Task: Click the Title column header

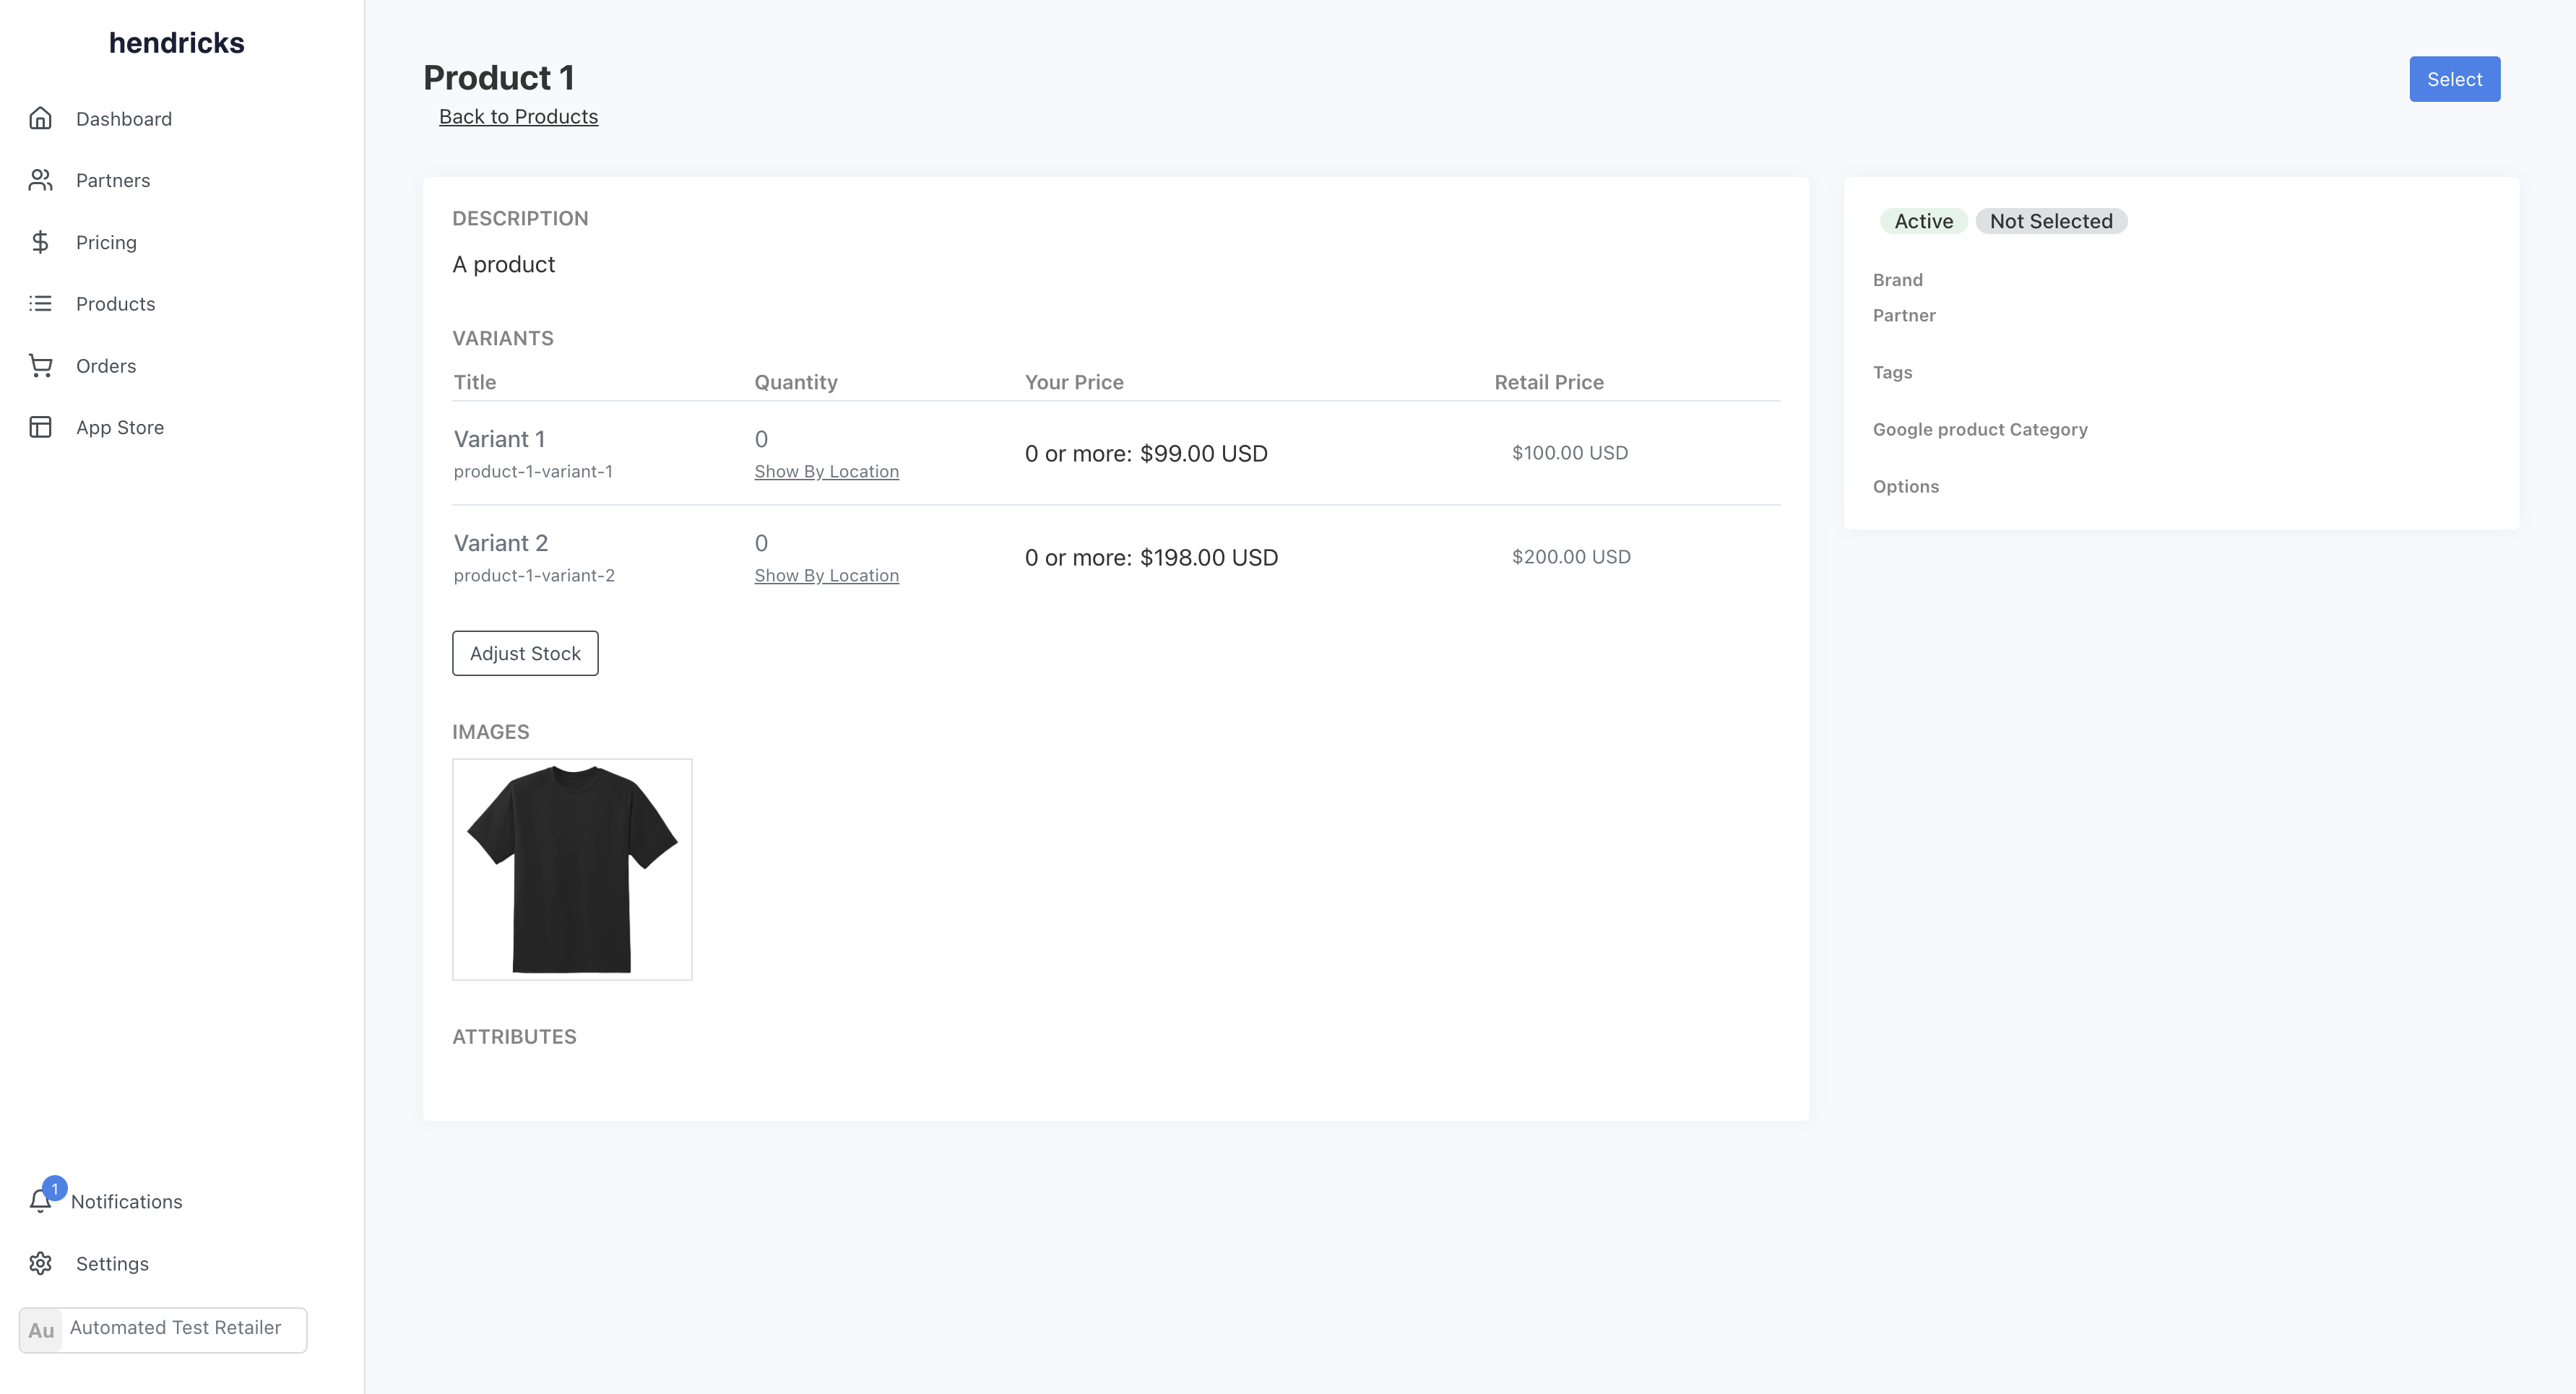Action: [x=474, y=382]
